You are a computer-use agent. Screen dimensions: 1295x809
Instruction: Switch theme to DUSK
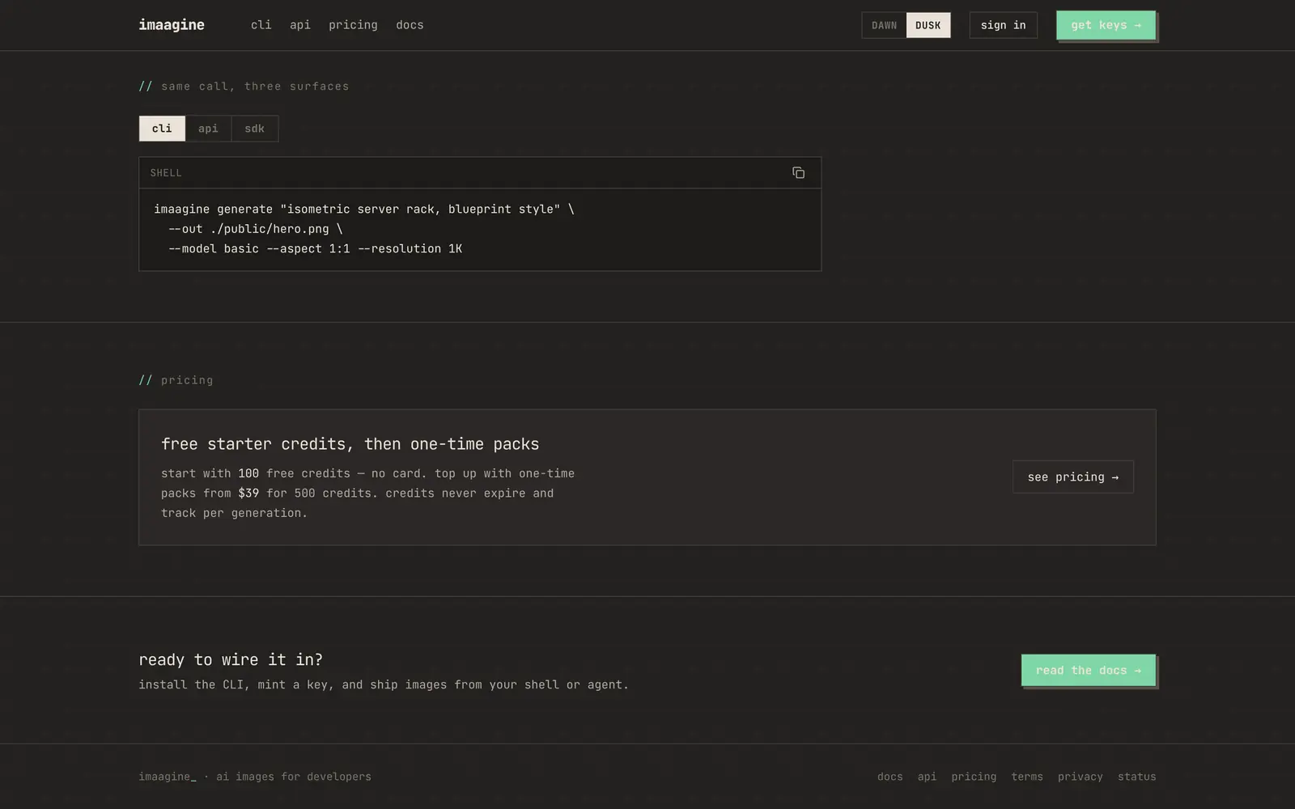pos(928,25)
